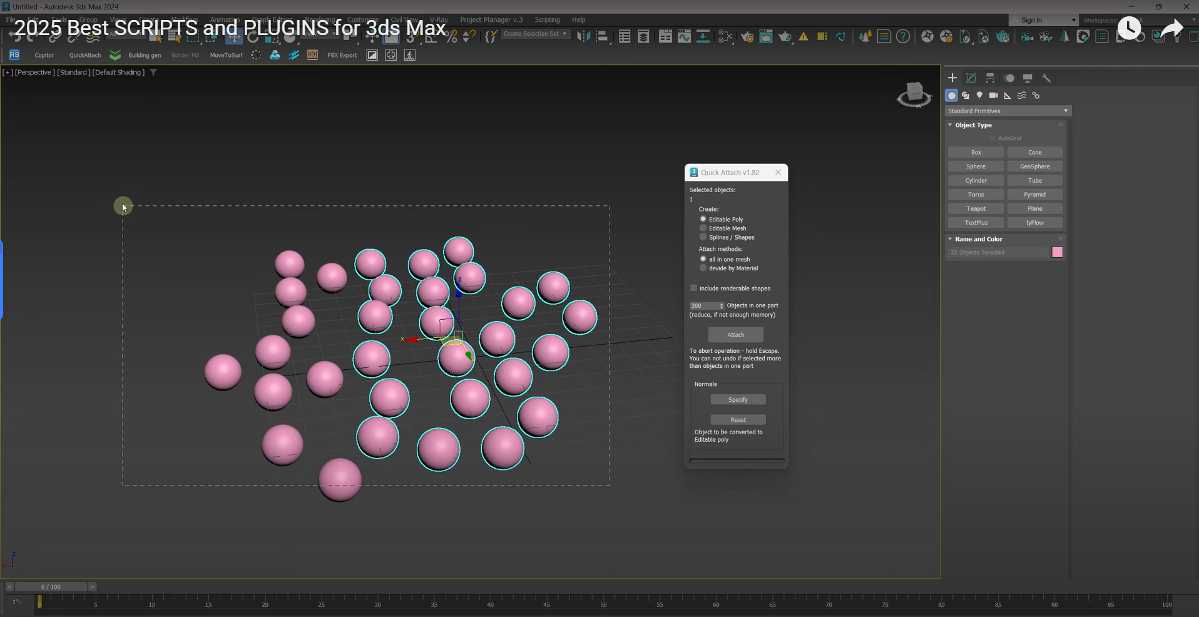Screen dimensions: 1199x617
Task: Open the Display command panel tab
Action: pos(1028,78)
